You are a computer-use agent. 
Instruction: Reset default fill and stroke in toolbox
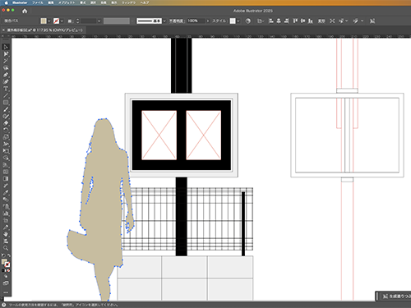[x=3, y=255]
